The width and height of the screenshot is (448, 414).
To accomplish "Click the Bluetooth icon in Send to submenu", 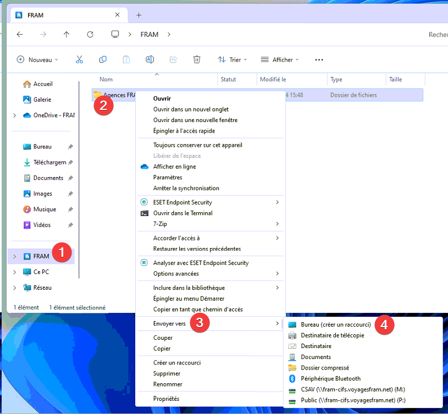I will 292,379.
